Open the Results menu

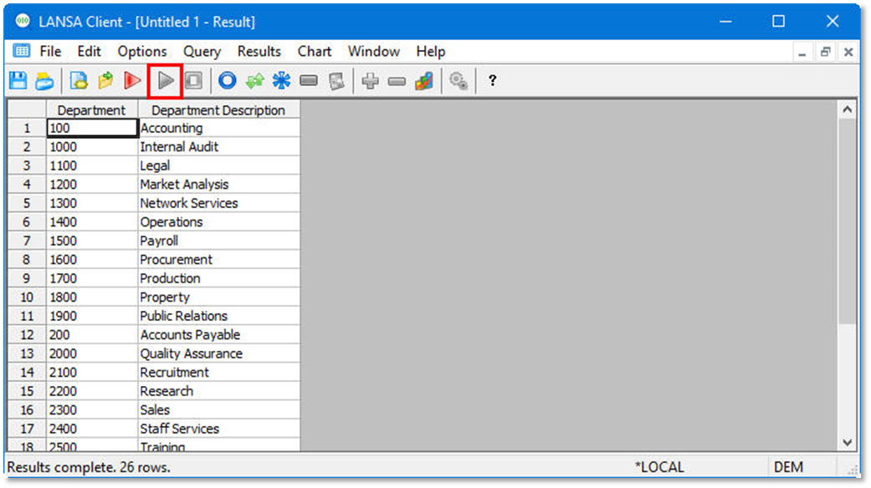pos(259,52)
